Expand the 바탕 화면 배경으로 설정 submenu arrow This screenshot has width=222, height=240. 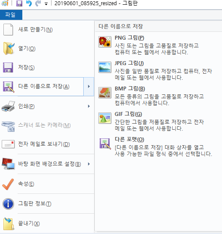[89, 164]
